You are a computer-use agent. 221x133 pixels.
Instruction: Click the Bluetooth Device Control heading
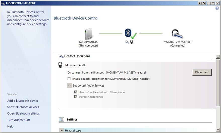(76, 18)
